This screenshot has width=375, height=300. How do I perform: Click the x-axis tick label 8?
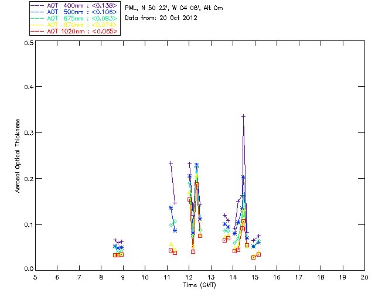(101, 277)
